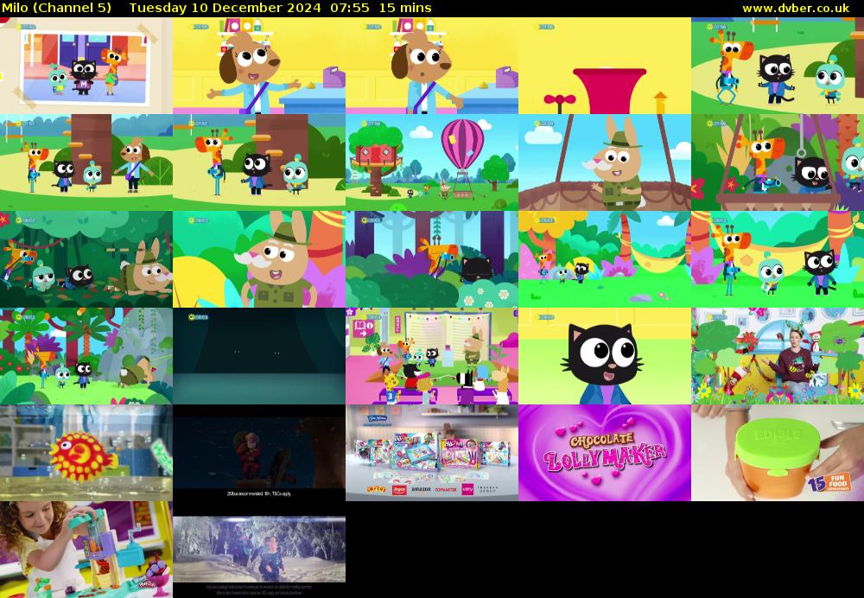864x598 pixels.
Task: Open dark thumbnail of Santa in night sky
Action: coord(259,453)
